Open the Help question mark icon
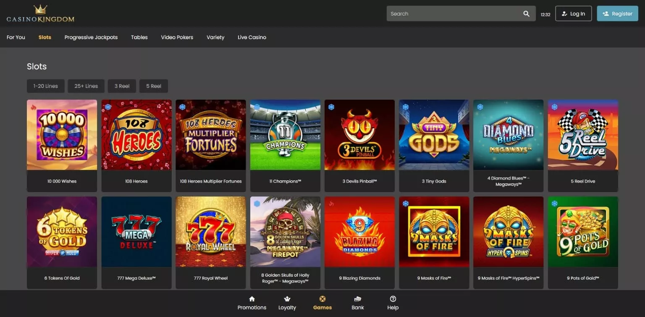Viewport: 645px width, 317px height. coord(393,299)
